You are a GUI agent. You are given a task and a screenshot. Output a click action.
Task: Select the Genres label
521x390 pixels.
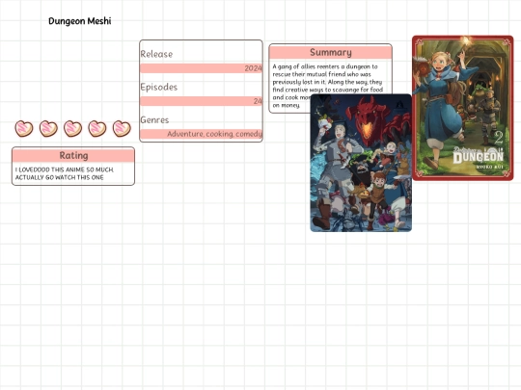click(x=154, y=119)
